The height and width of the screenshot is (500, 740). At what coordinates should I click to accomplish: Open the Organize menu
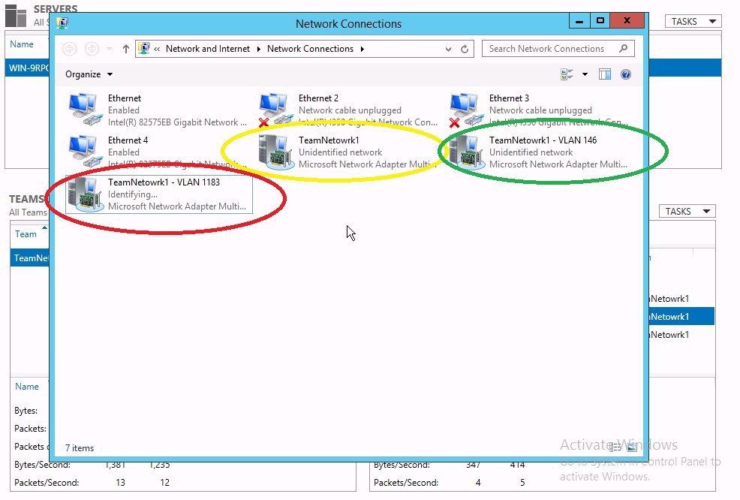tap(89, 74)
